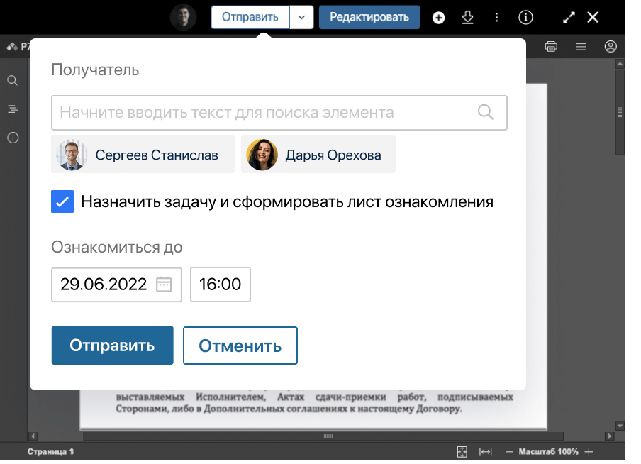641x464 pixels.
Task: Click the horizontal scrollbar thumb
Action: (323, 436)
